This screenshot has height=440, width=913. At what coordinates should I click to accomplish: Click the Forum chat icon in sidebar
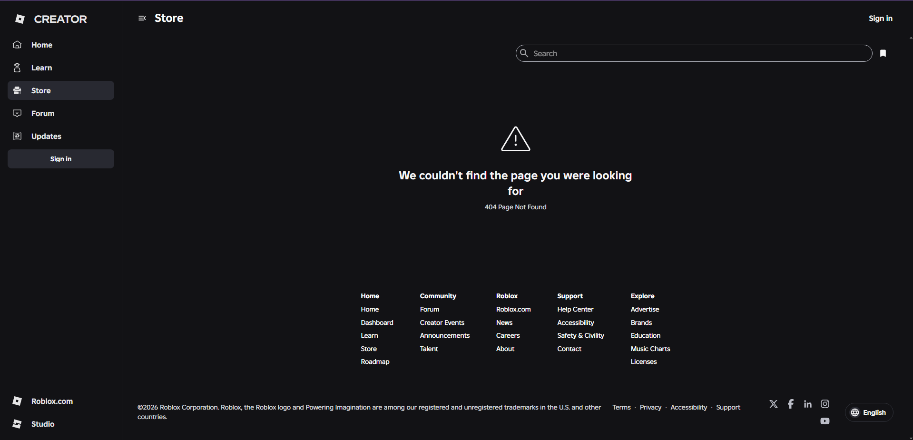tap(17, 113)
